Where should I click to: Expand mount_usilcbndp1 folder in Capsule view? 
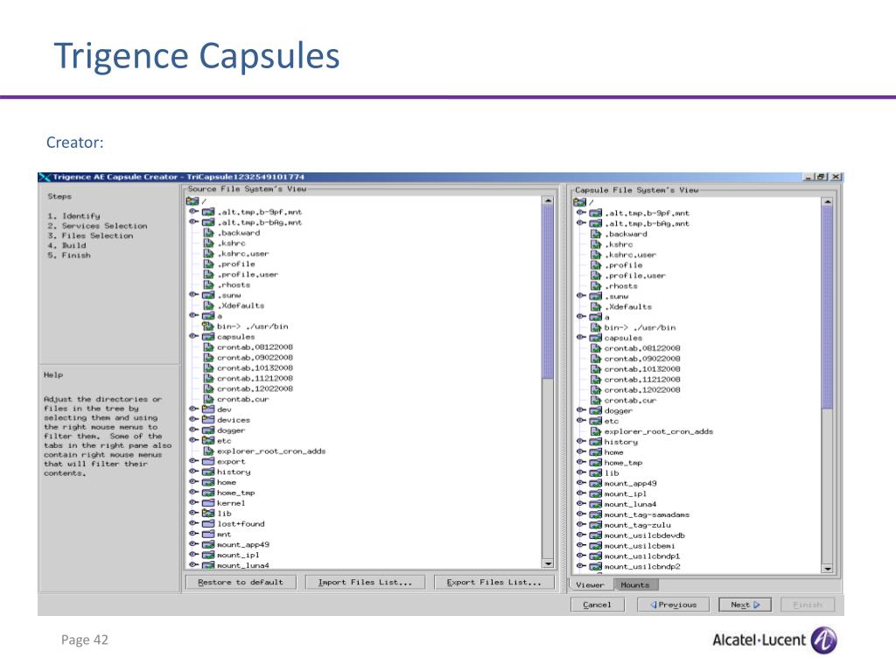click(x=581, y=556)
